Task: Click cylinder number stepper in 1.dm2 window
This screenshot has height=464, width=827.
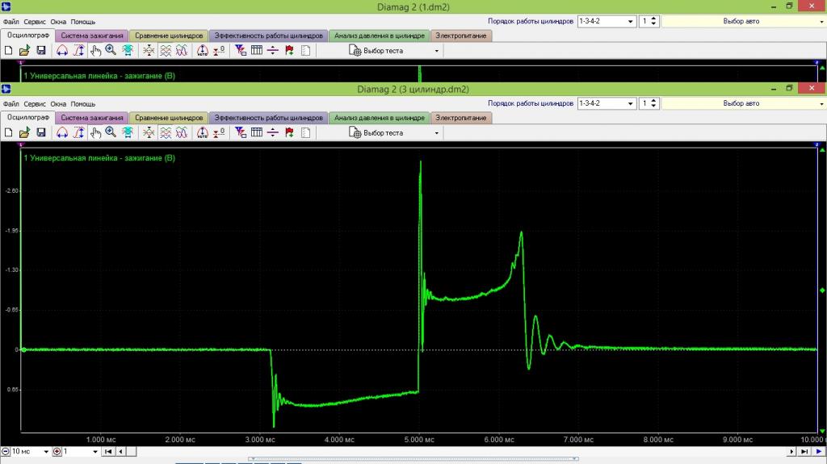Action: pyautogui.click(x=653, y=21)
